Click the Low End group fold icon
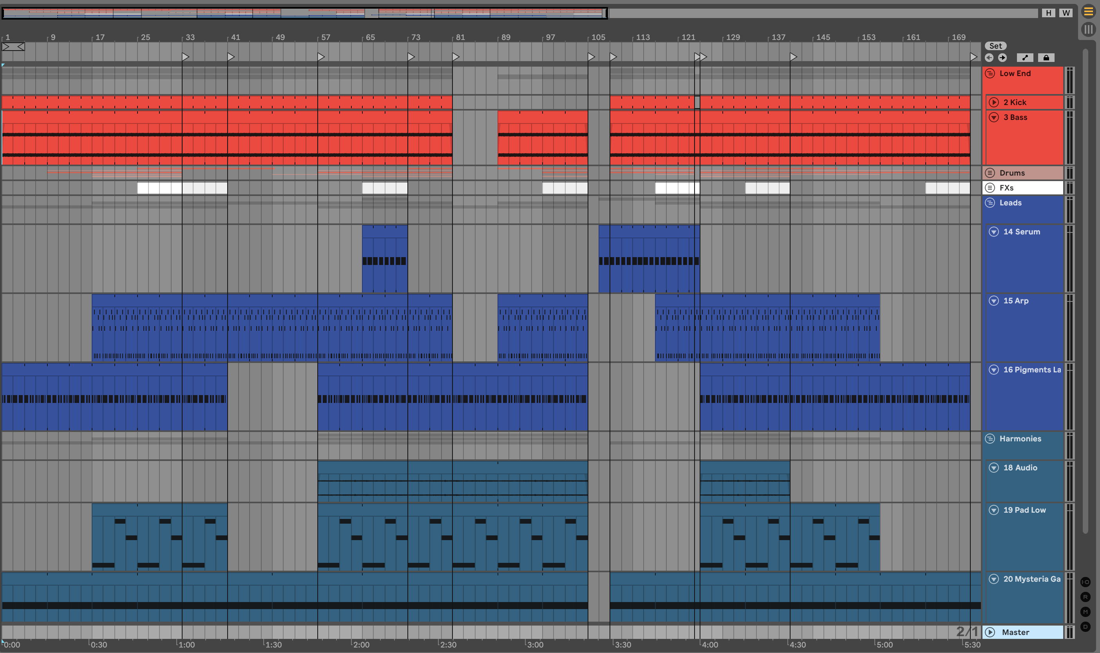The height and width of the screenshot is (653, 1100). click(990, 73)
